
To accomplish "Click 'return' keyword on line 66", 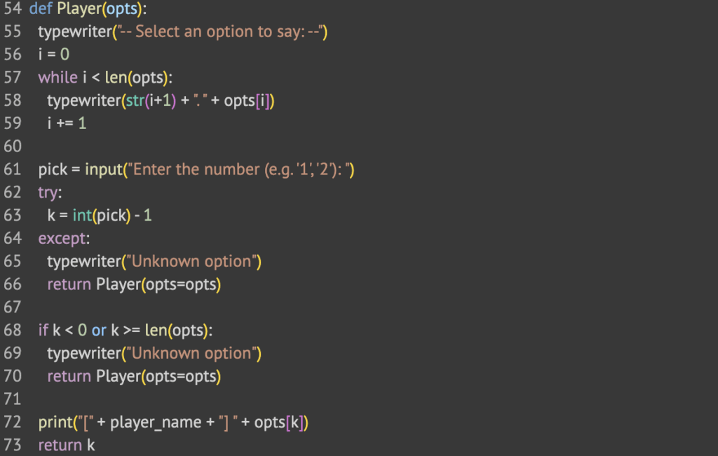I will pos(69,284).
